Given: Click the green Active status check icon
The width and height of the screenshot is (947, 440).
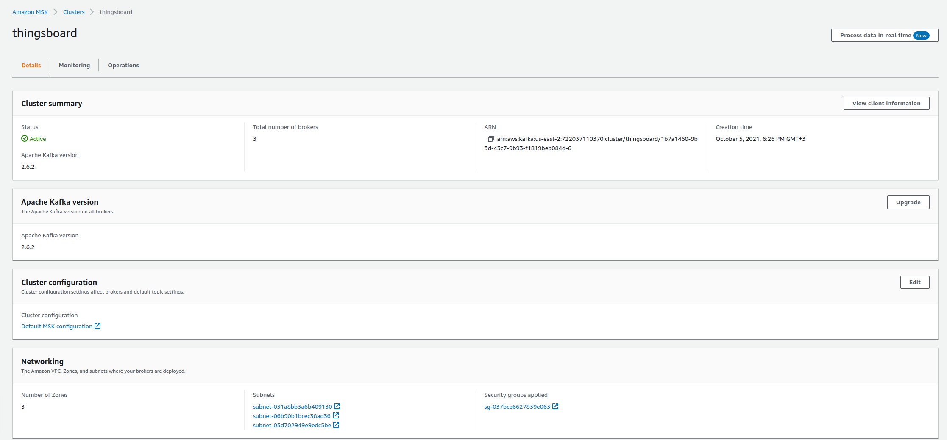Looking at the screenshot, I should tap(25, 138).
